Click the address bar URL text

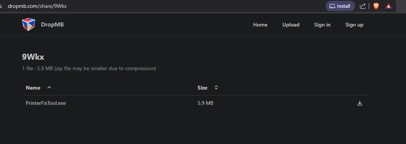(37, 6)
